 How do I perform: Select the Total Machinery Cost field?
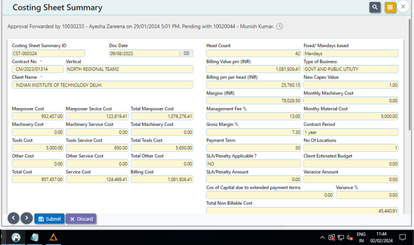point(162,132)
